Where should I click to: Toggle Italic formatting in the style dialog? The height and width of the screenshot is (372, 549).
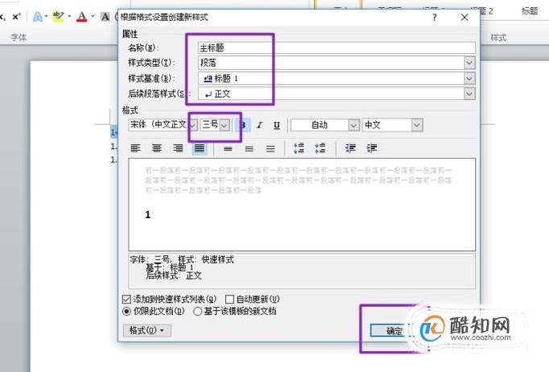pos(259,125)
